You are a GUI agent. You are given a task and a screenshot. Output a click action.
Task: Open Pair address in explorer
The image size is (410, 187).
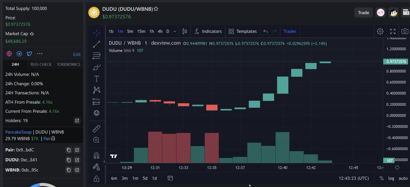tap(77, 150)
